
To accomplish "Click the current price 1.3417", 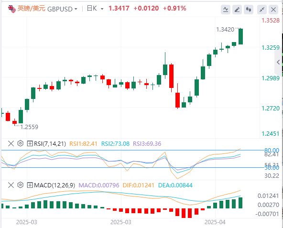I will tap(119, 8).
